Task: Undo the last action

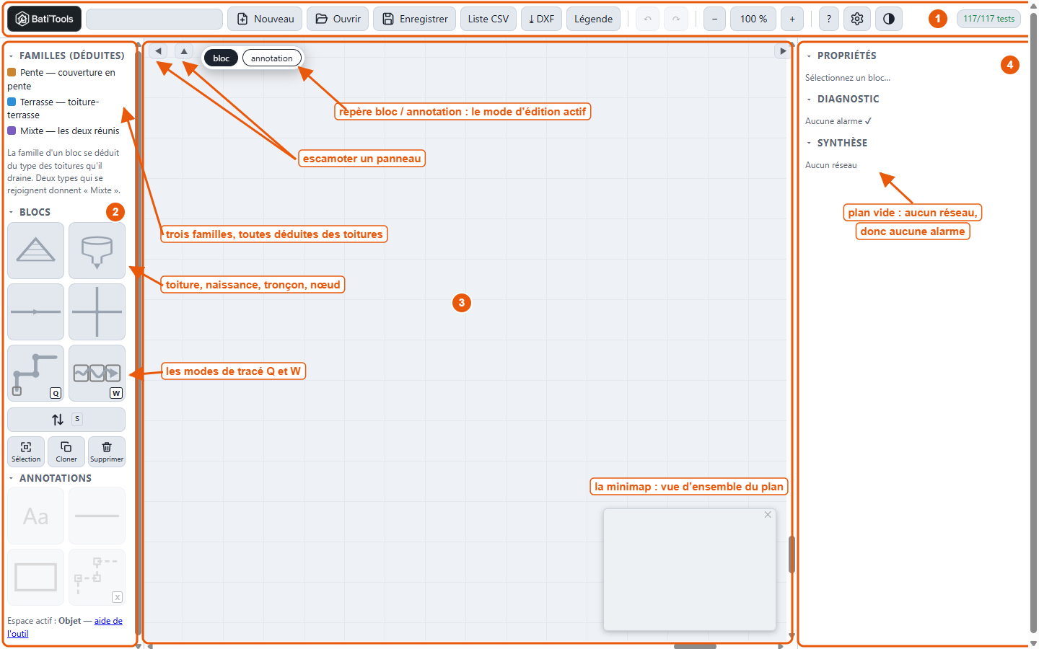Action: pos(648,19)
